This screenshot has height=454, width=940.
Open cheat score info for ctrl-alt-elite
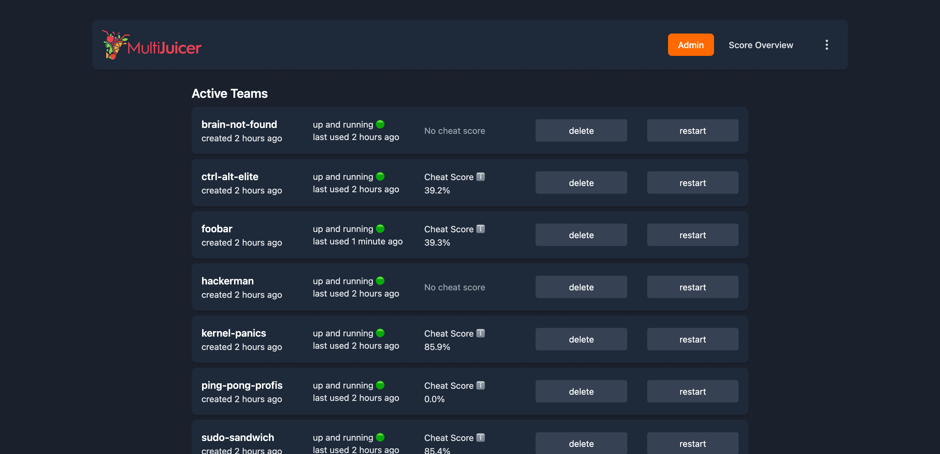[x=481, y=176]
